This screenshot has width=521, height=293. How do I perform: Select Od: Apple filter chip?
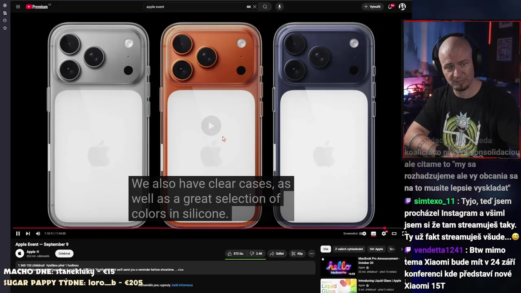pos(376,249)
